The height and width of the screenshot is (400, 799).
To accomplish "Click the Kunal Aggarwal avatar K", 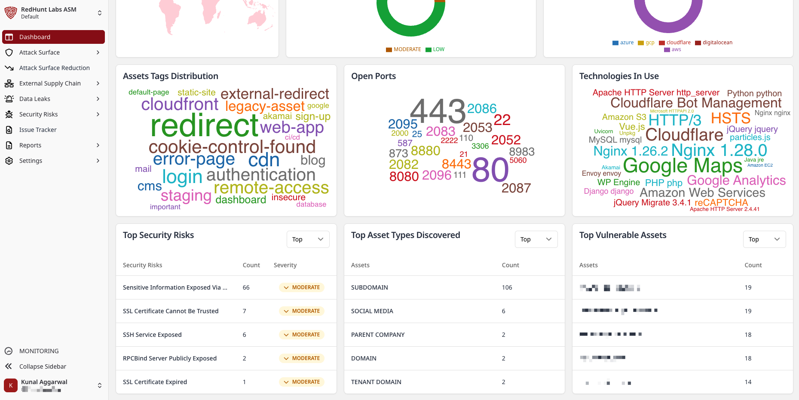I will 11,385.
